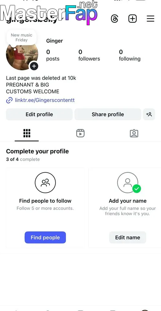Open the linktr.ee/Gingerscontentt link

pyautogui.click(x=45, y=100)
